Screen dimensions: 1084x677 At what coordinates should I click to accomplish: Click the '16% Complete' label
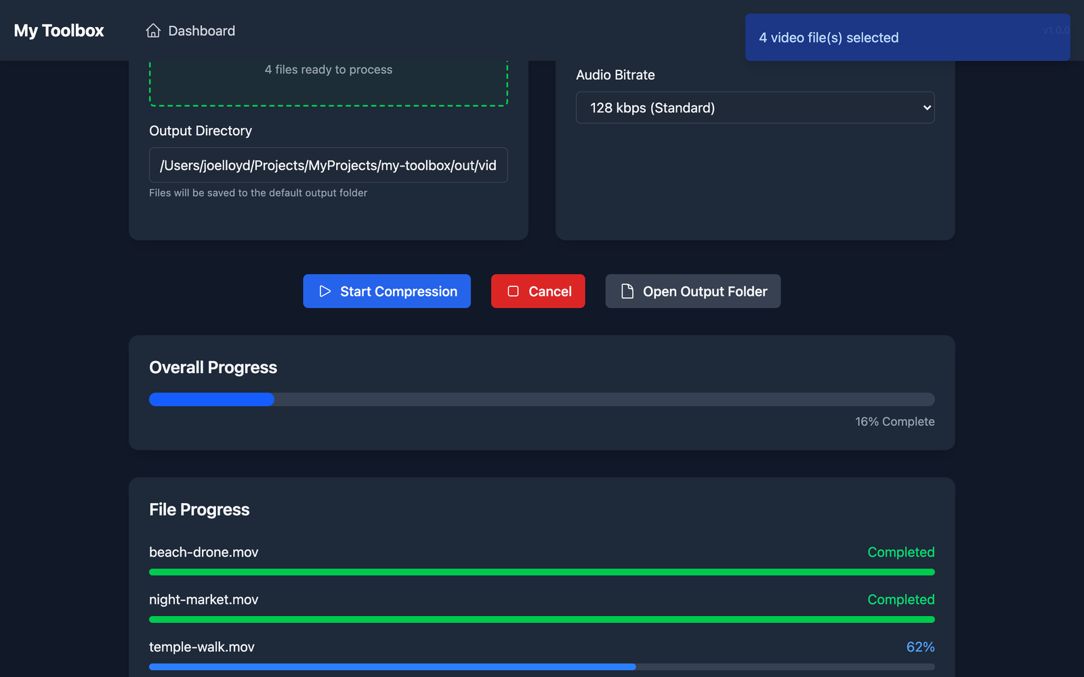coord(895,422)
